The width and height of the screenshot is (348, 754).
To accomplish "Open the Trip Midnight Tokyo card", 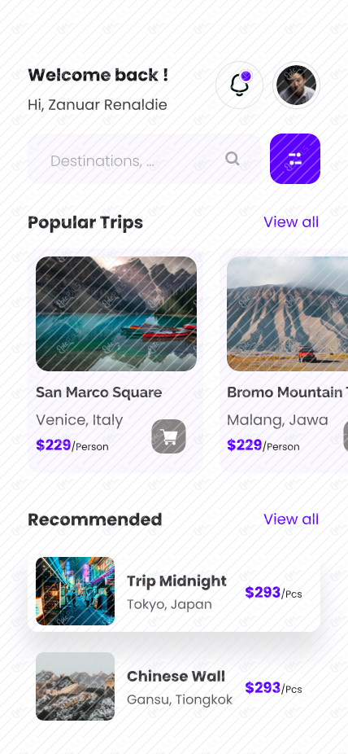I will (x=174, y=591).
